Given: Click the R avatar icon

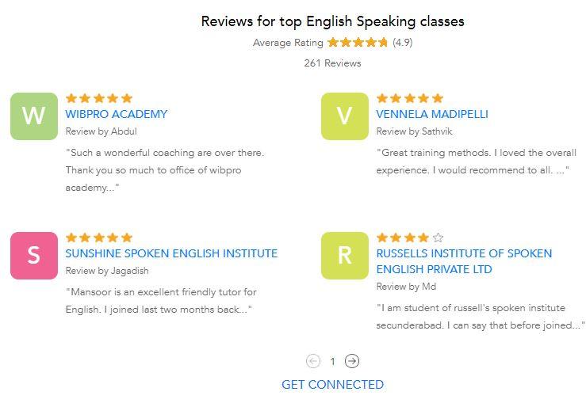Looking at the screenshot, I should point(345,256).
